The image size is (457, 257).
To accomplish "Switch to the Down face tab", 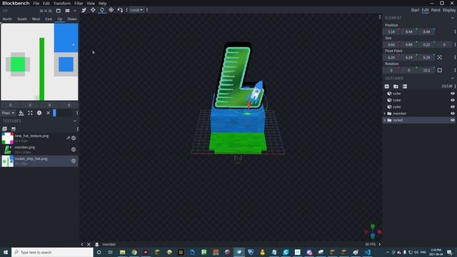I will point(72,19).
